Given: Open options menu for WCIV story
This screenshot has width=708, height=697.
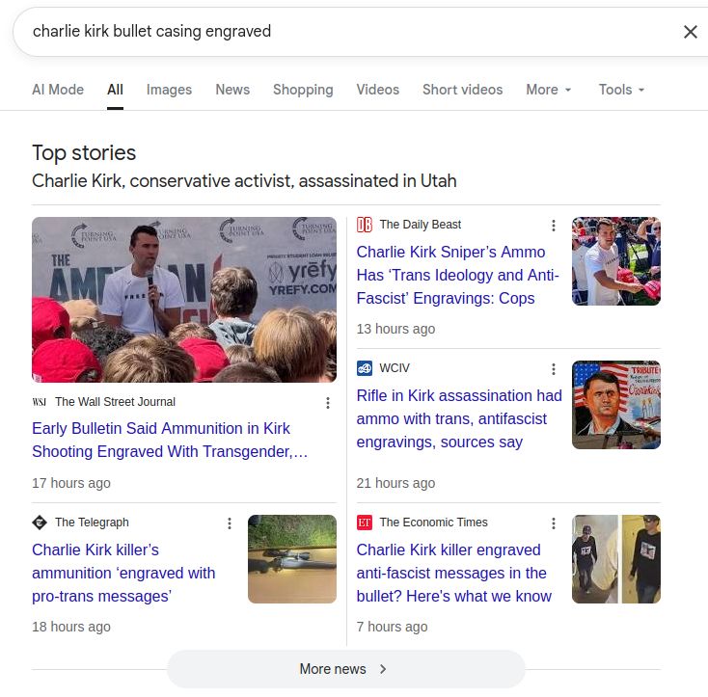Looking at the screenshot, I should coord(553,369).
